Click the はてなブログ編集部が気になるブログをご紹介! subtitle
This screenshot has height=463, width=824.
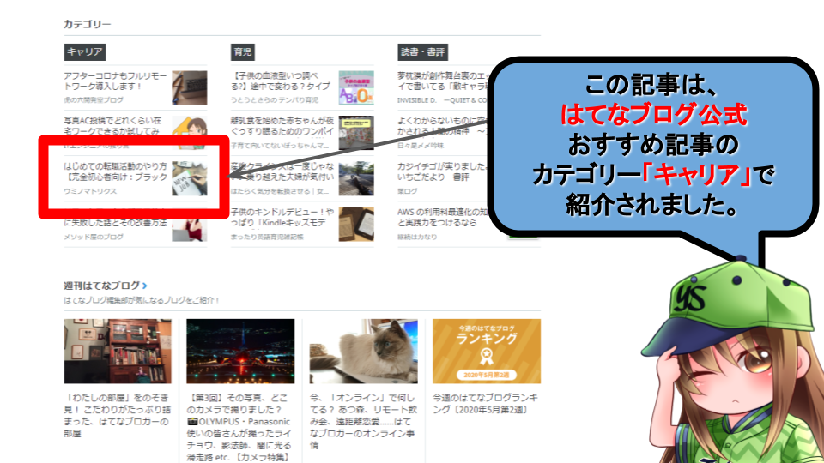point(142,300)
